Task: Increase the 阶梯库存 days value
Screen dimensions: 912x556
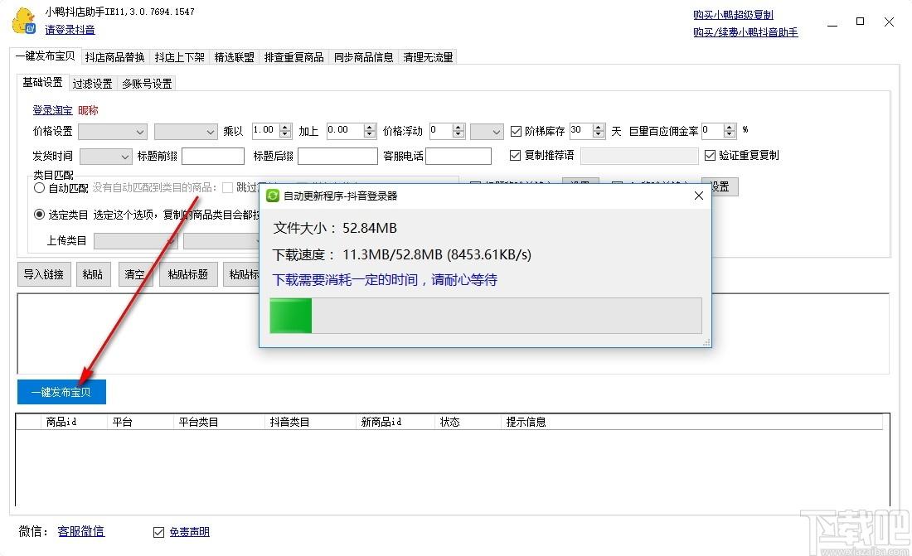Action: (x=599, y=128)
